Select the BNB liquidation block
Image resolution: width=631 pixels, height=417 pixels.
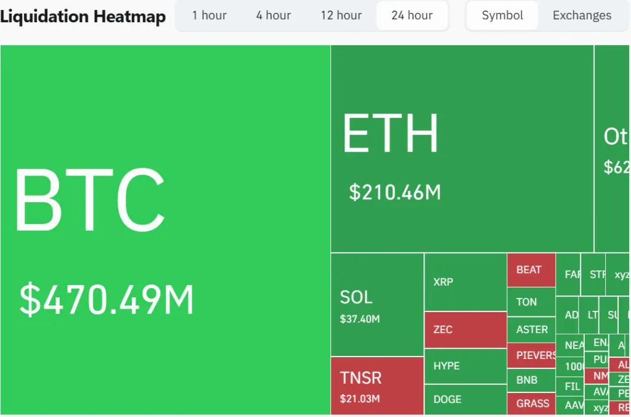531,380
